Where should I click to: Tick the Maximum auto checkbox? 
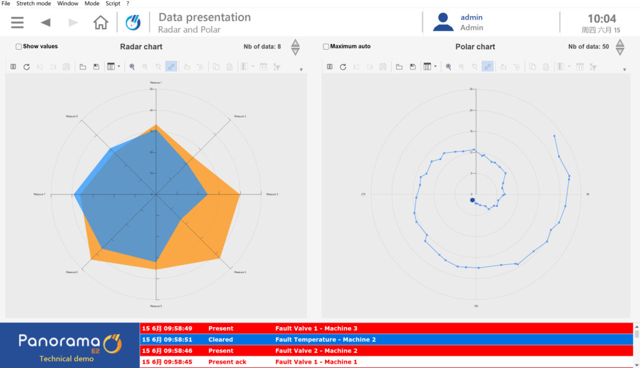point(326,47)
